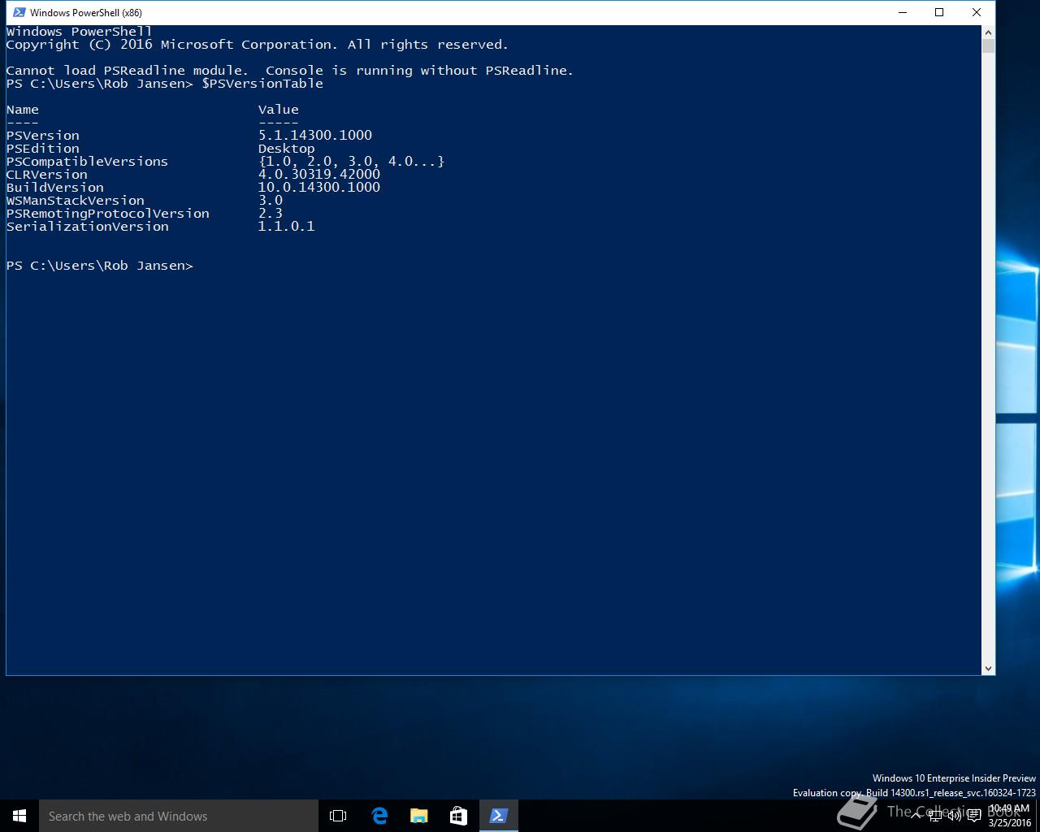Show hidden system tray icons

tap(916, 816)
